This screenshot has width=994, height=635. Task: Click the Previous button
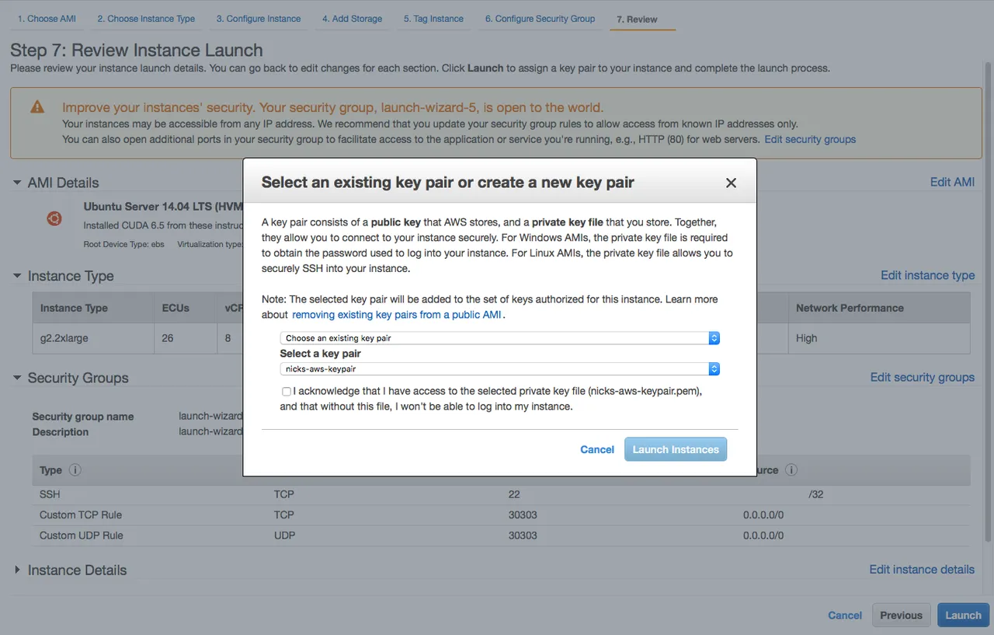coord(901,615)
